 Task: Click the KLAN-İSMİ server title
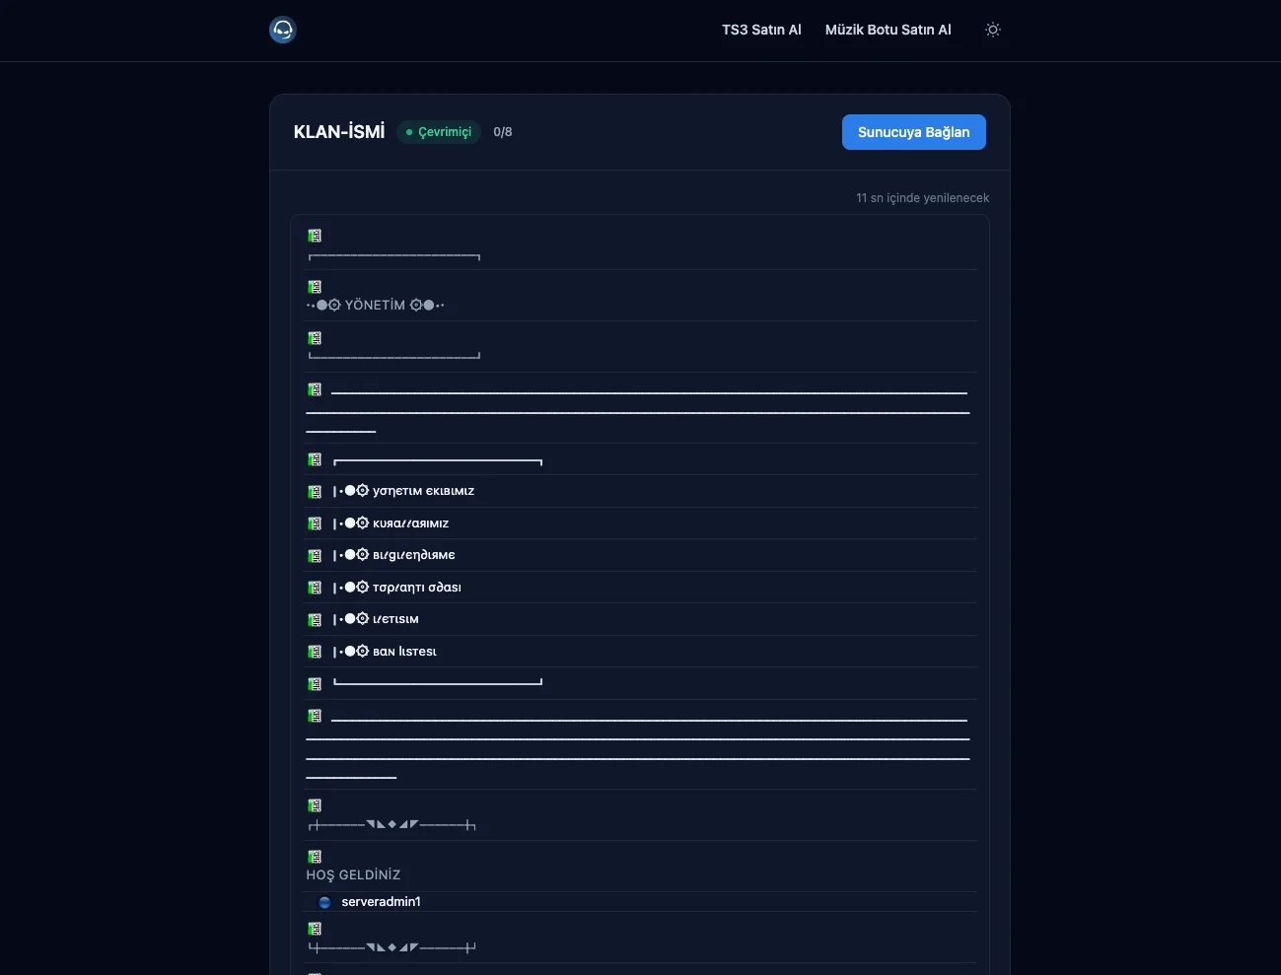click(339, 132)
